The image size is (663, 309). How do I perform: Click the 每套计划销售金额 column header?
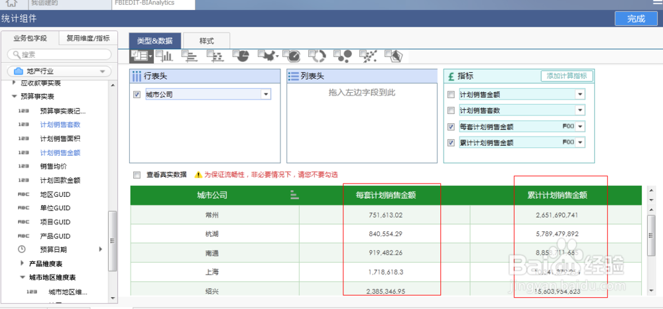385,196
